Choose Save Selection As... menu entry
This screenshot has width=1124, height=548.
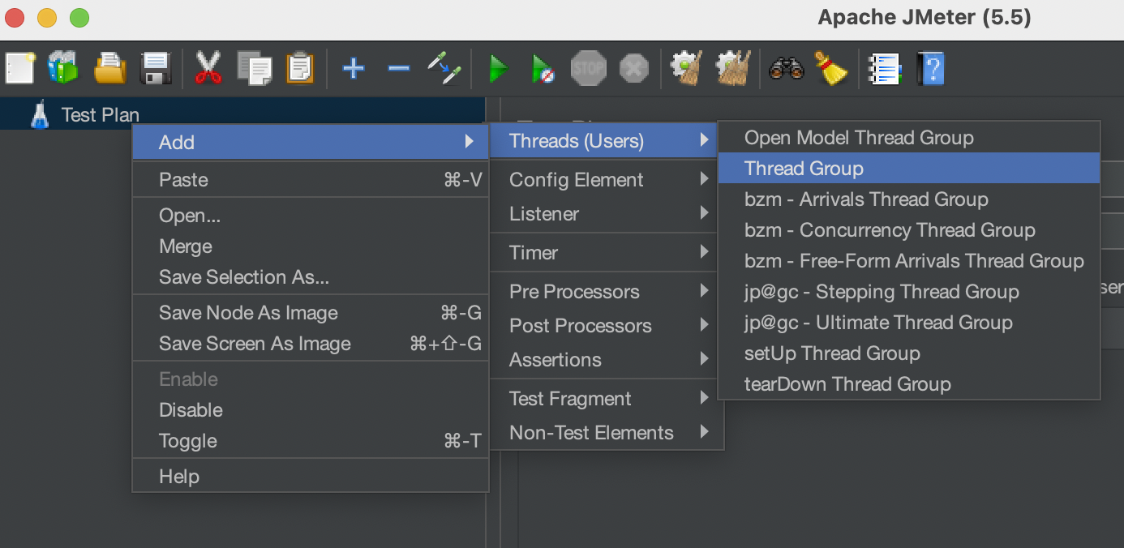(x=311, y=277)
